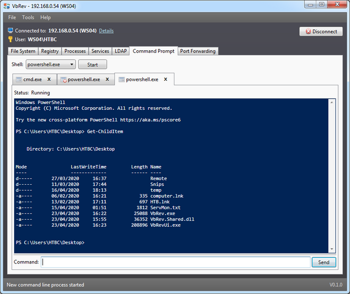Switch to the File System tab

coord(23,51)
